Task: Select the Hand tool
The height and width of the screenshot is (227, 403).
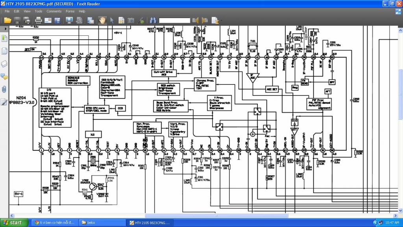Action: (x=102, y=20)
